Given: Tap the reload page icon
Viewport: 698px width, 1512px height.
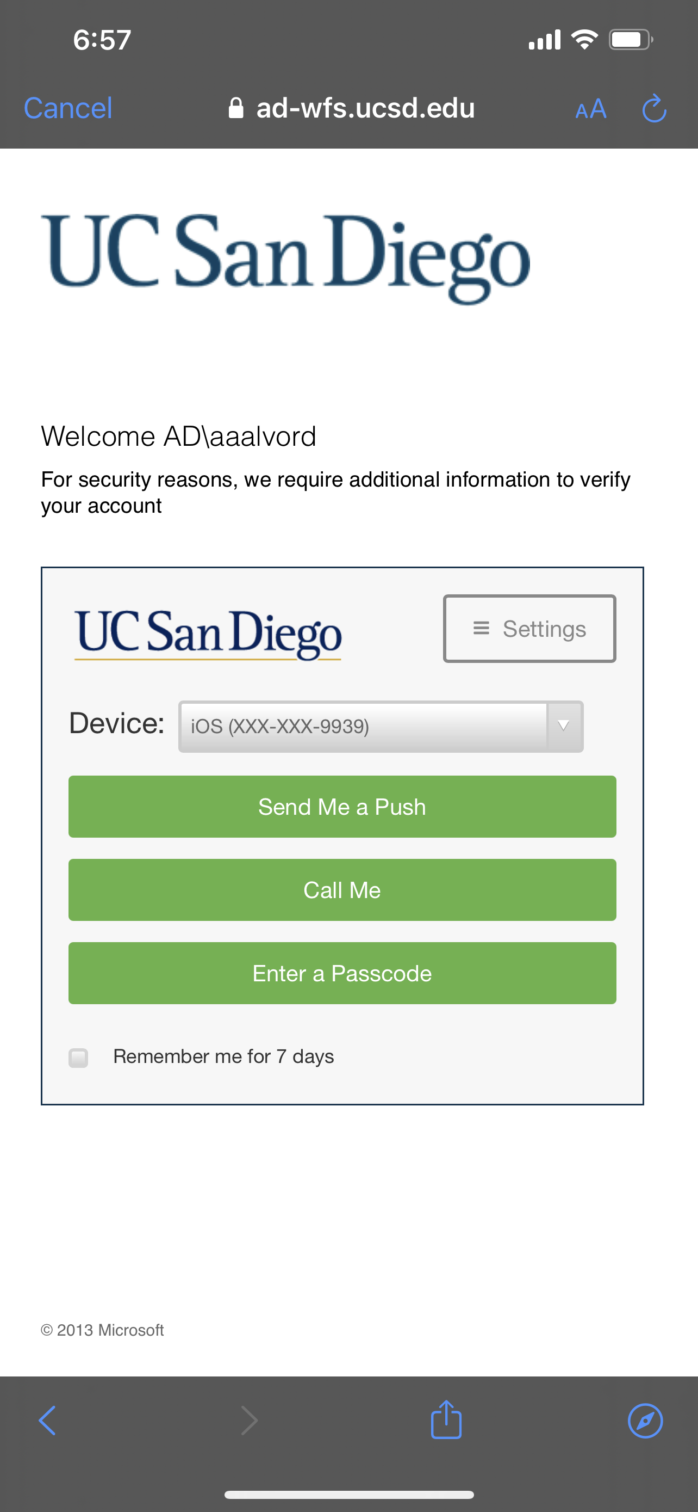Looking at the screenshot, I should (654, 109).
